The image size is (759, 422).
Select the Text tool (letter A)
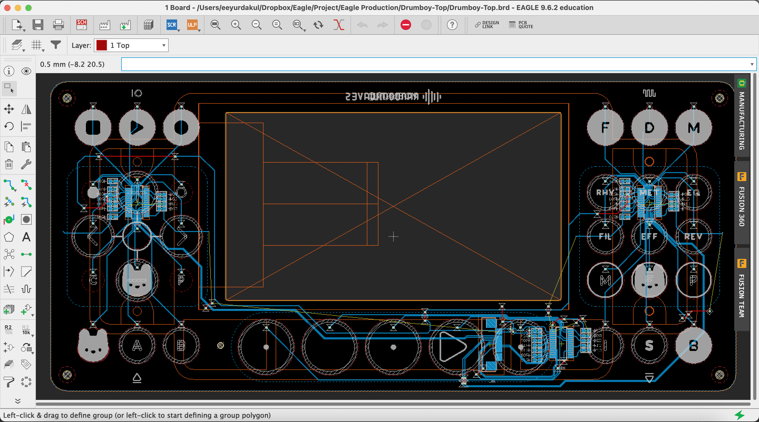point(26,237)
